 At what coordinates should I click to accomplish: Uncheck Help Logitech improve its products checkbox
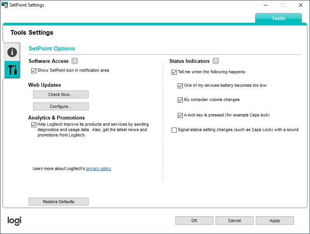point(34,125)
